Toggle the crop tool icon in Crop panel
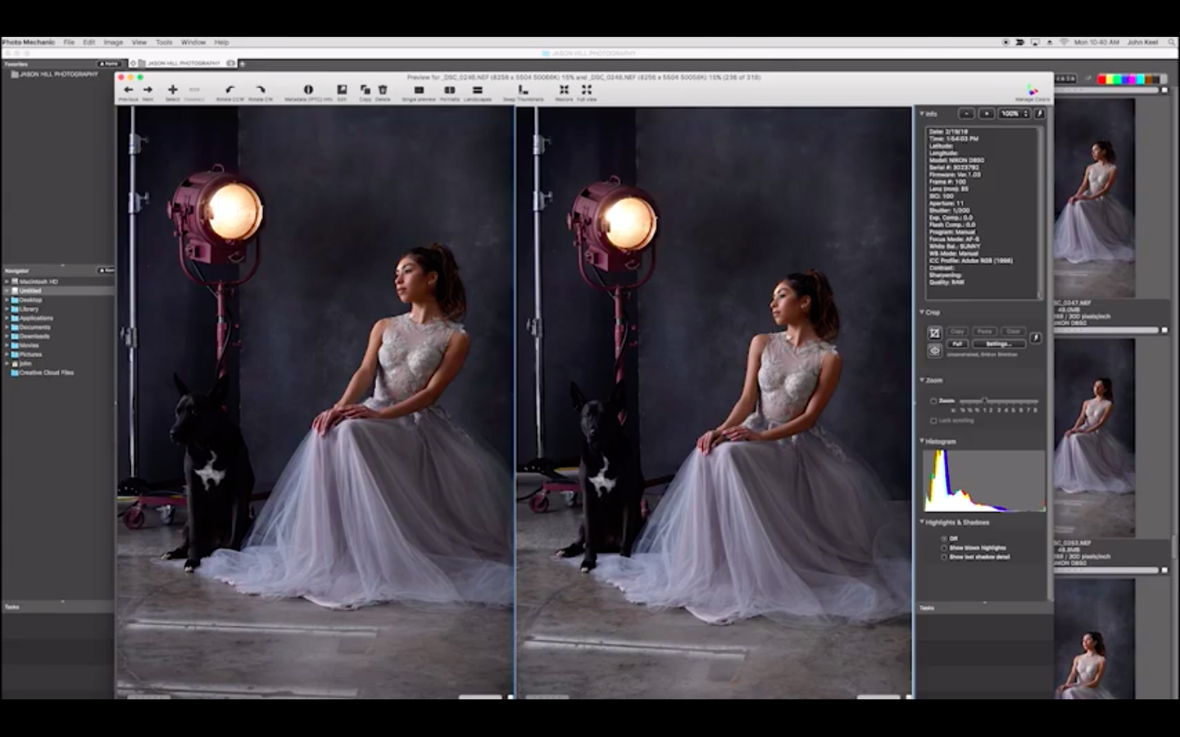 pyautogui.click(x=934, y=332)
